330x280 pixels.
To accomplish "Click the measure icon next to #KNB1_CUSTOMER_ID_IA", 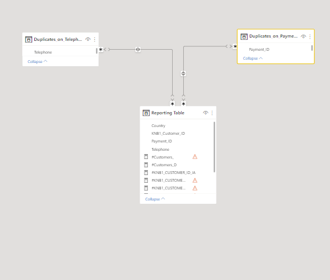I will (x=146, y=172).
